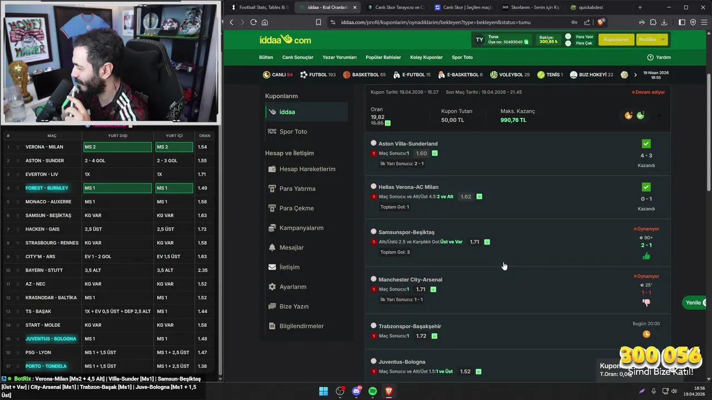The image size is (712, 400).
Task: Click Brave Shields icon in address bar
Action: 601,22
